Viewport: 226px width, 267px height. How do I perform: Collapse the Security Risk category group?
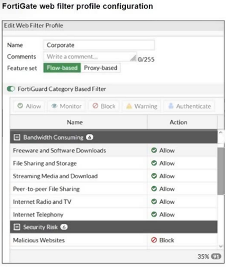(16, 227)
